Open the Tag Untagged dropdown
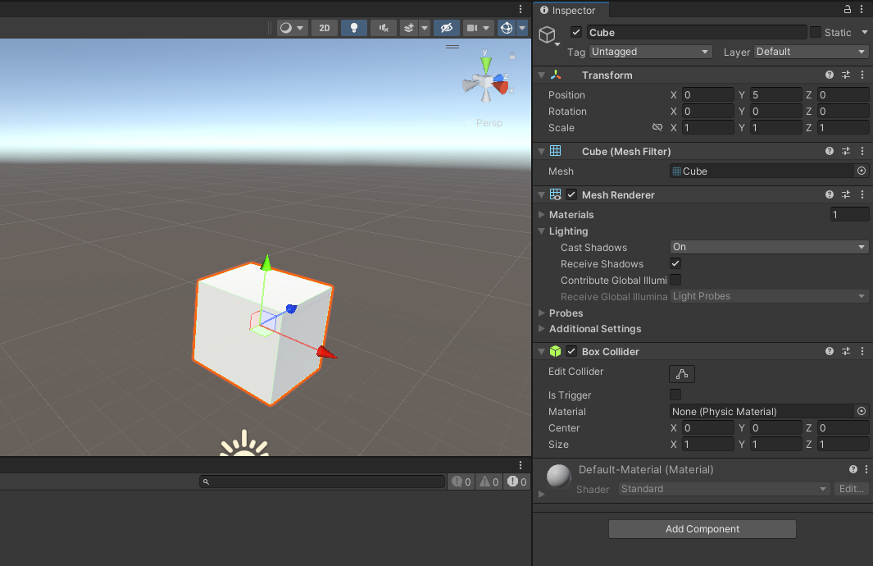Screen dimensions: 873x566 (x=651, y=51)
